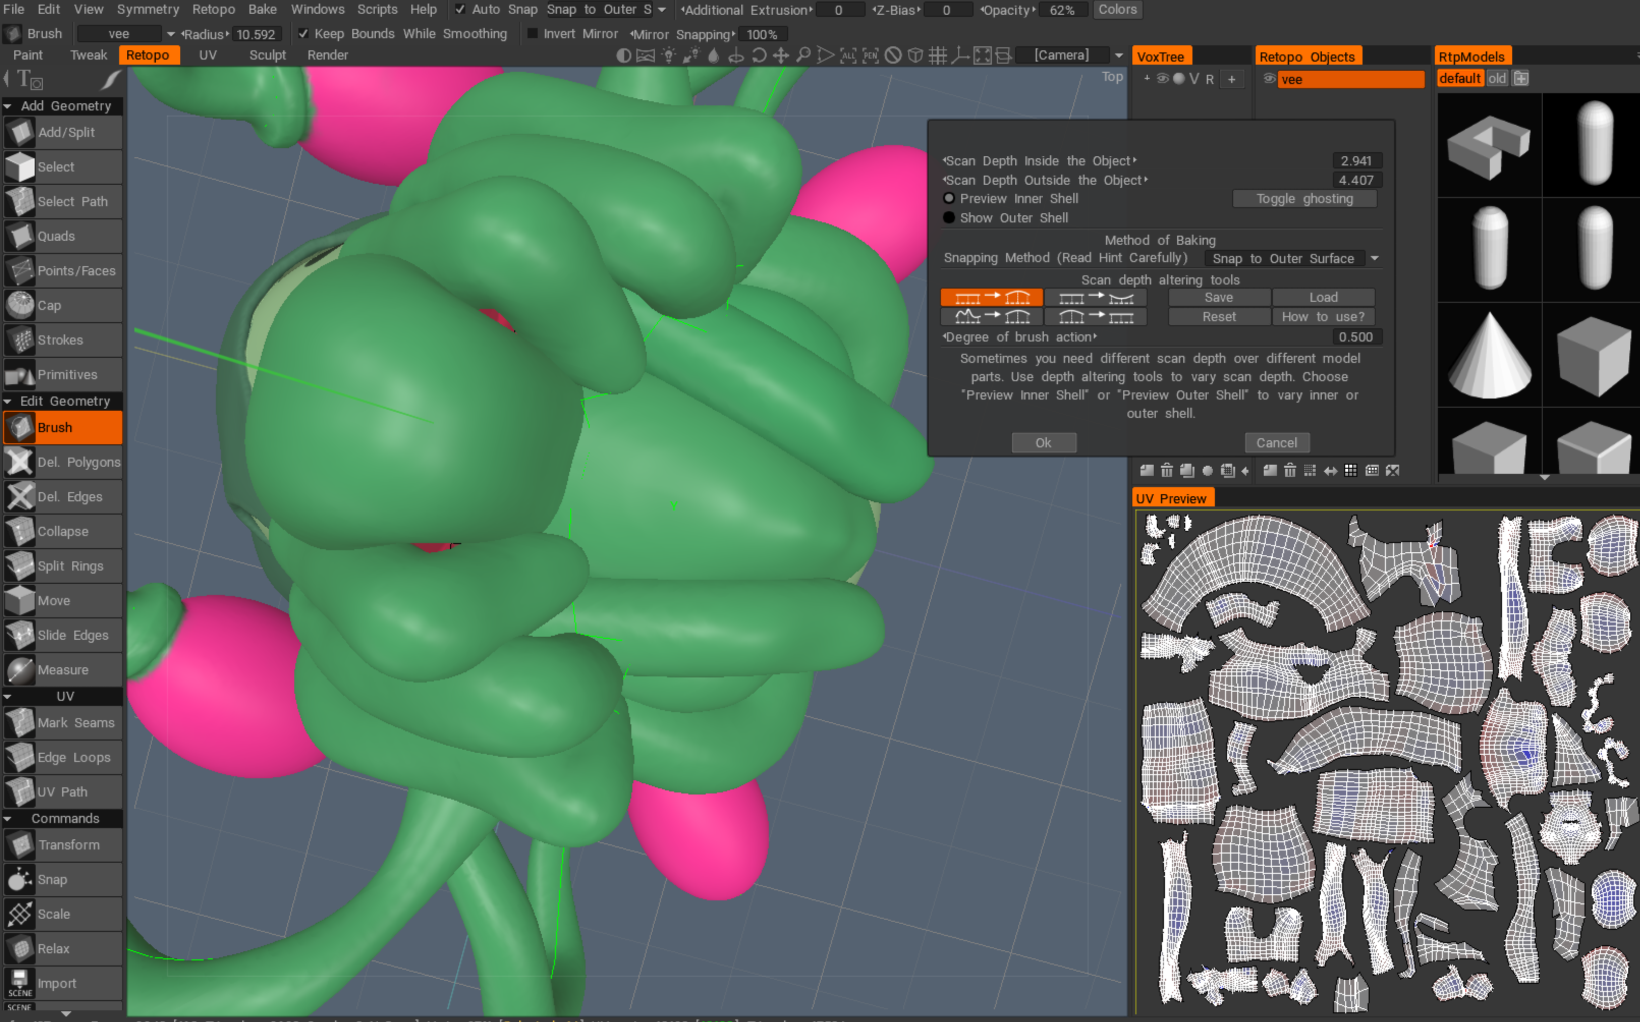Pick the Measure tool

click(x=63, y=670)
